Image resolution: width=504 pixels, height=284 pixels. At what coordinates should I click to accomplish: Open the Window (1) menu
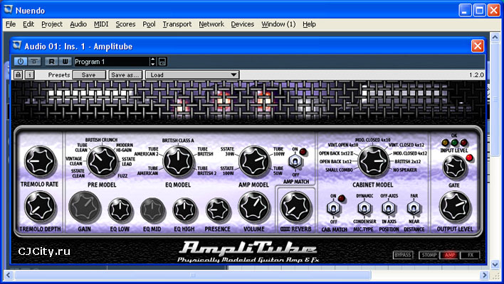coord(278,24)
